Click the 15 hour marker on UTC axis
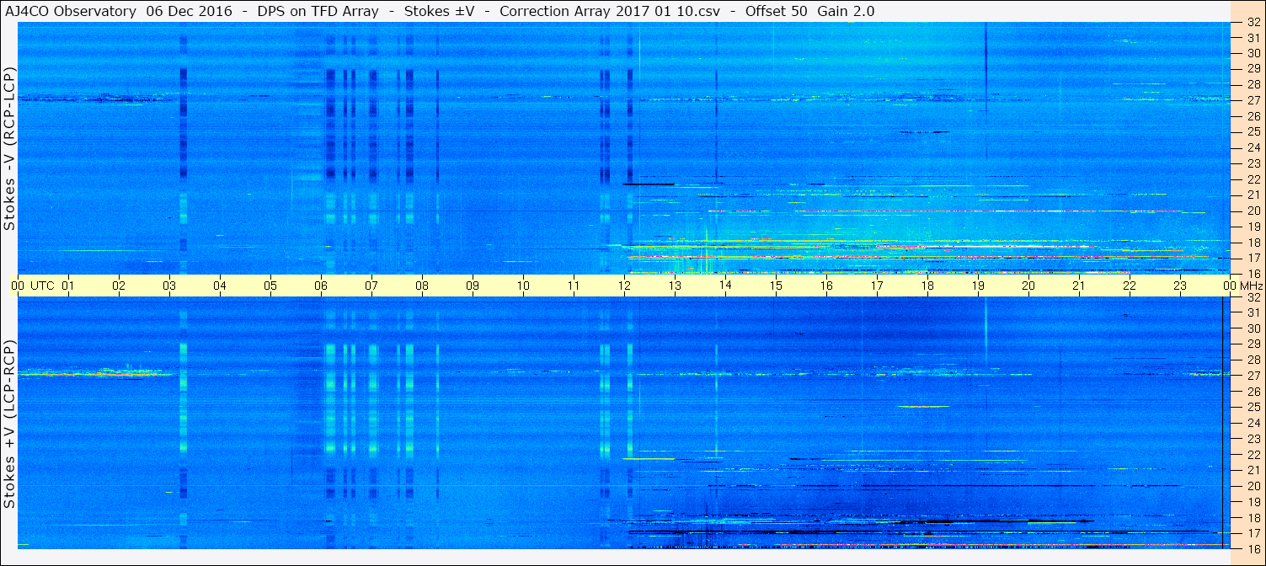The height and width of the screenshot is (566, 1266). pyautogui.click(x=776, y=286)
